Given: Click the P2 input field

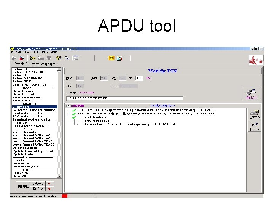Looking at the screenshot, I should pos(139,78).
